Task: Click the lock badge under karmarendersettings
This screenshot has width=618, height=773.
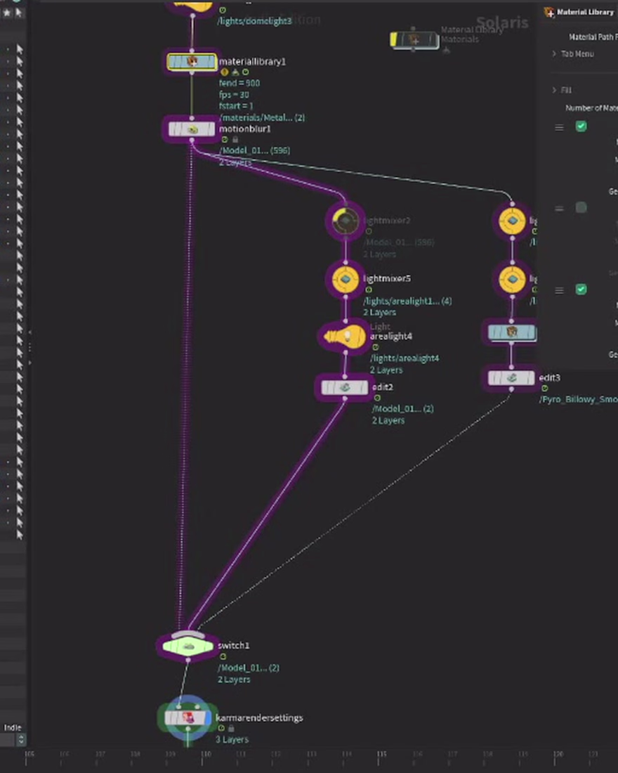Action: [x=231, y=728]
